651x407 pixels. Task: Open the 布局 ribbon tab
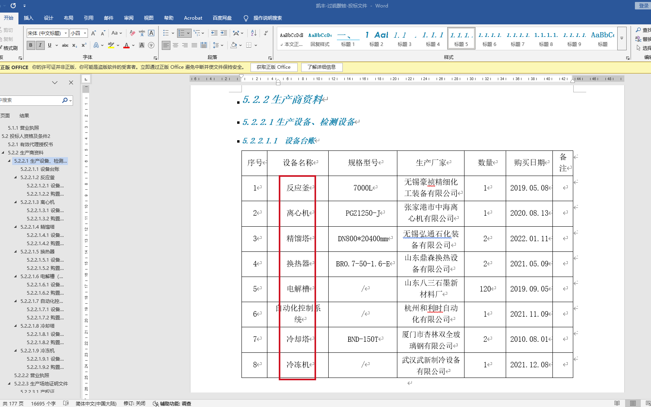tap(68, 18)
